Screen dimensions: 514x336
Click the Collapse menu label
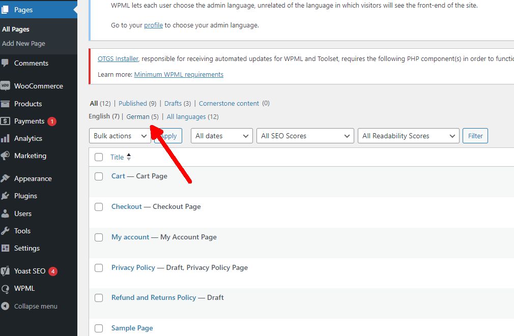click(36, 306)
